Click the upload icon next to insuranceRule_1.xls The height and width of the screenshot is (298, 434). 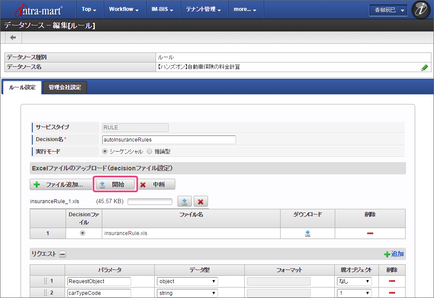[184, 201]
